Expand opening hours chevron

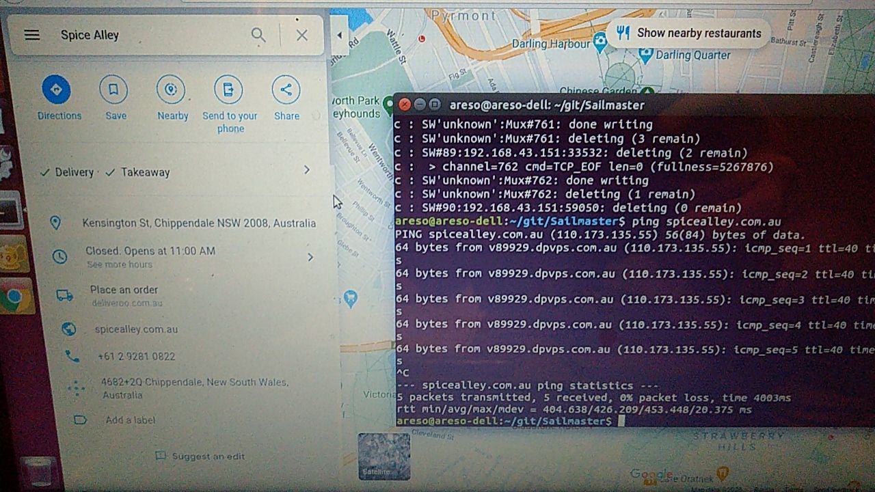310,257
